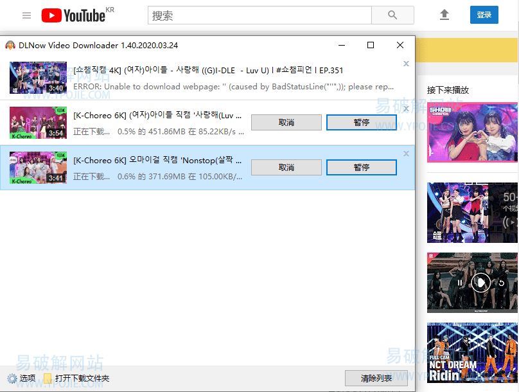The height and width of the screenshot is (392, 519).
Task: Click the video upload icon
Action: [x=444, y=14]
